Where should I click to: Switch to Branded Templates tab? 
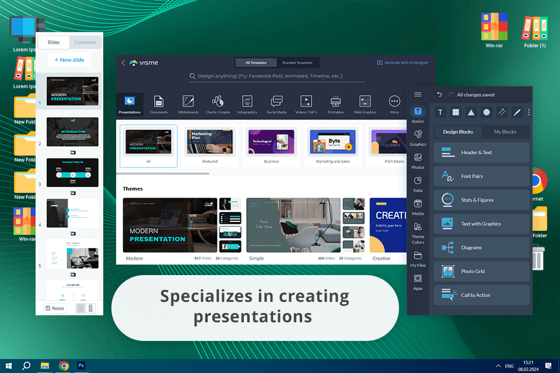(x=297, y=63)
